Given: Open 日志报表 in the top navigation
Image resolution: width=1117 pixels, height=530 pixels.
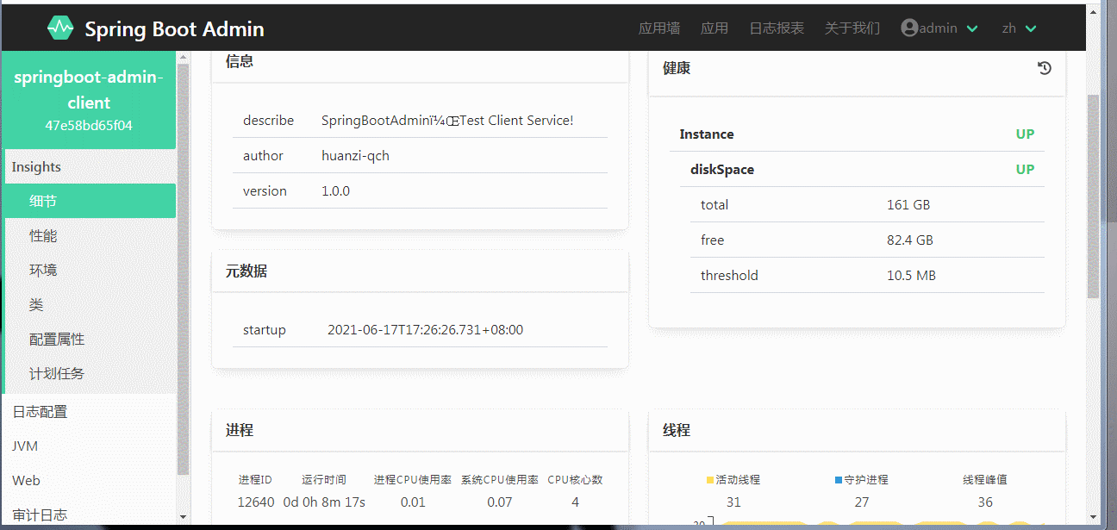Looking at the screenshot, I should [777, 28].
